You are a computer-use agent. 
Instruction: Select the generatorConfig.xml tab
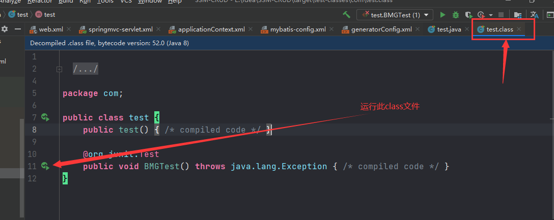pyautogui.click(x=381, y=29)
